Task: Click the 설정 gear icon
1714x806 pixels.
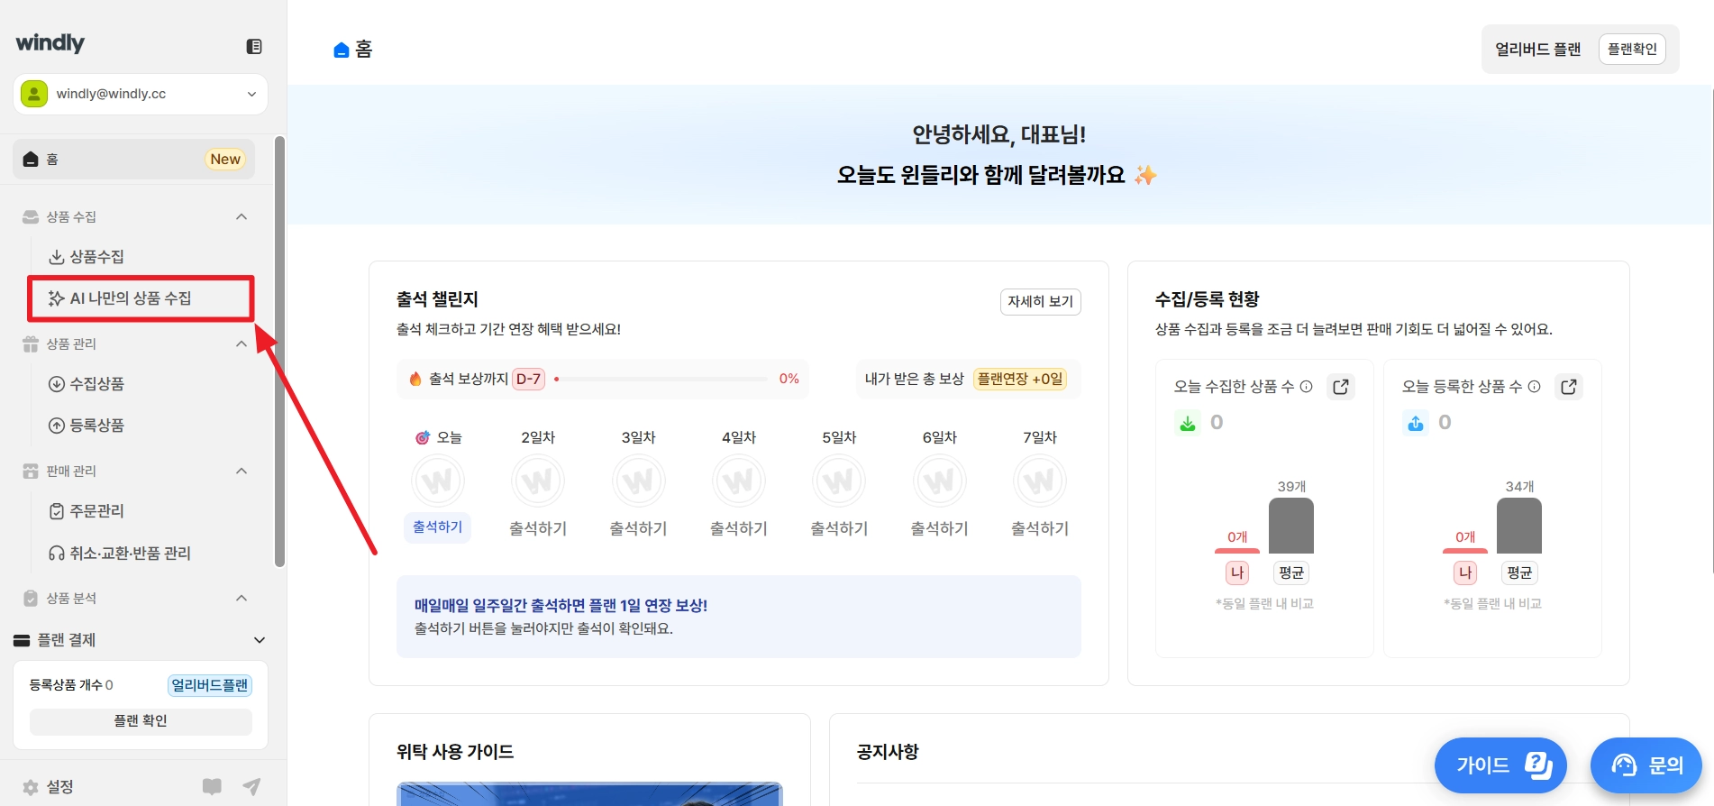Action: 31,787
